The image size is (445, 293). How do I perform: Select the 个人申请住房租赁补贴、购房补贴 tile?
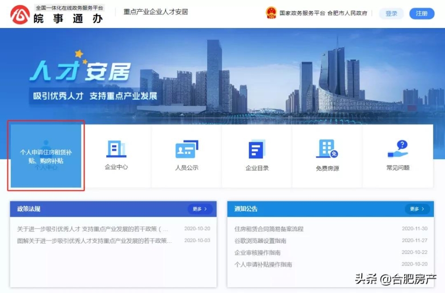(46, 156)
